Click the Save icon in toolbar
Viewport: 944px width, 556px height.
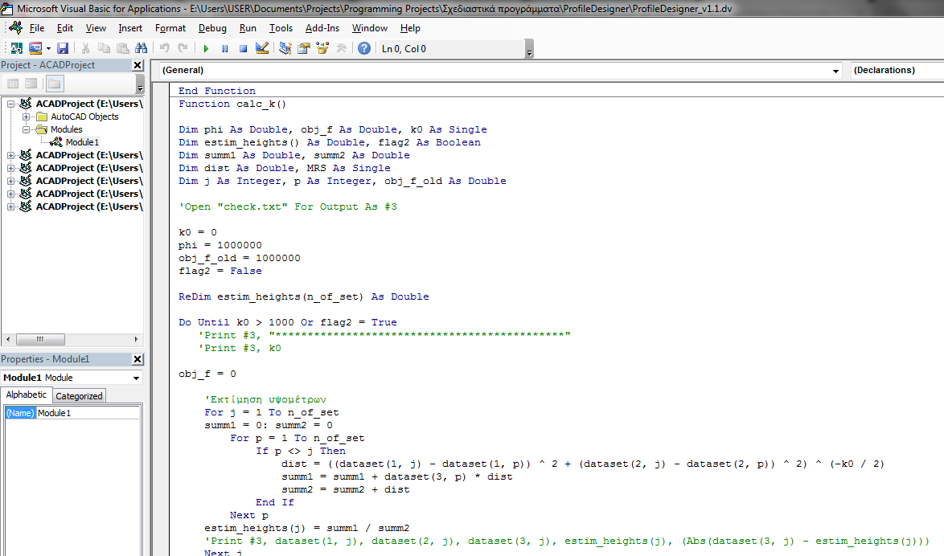pos(63,48)
